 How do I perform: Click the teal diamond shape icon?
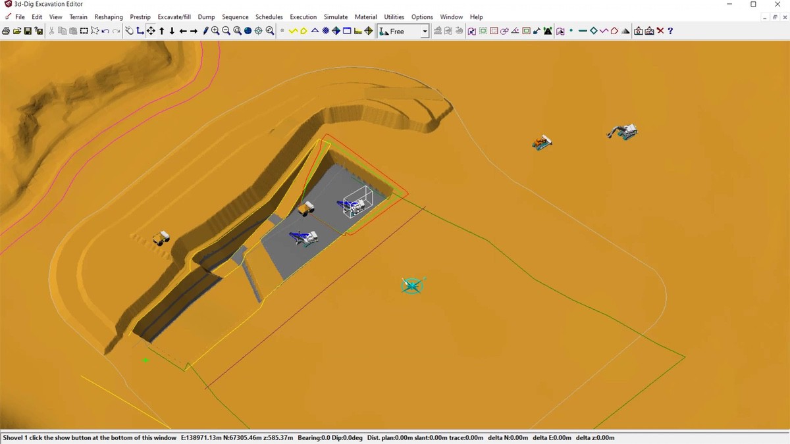click(593, 31)
